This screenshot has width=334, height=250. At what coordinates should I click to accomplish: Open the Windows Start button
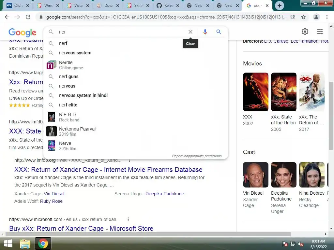pos(8,243)
